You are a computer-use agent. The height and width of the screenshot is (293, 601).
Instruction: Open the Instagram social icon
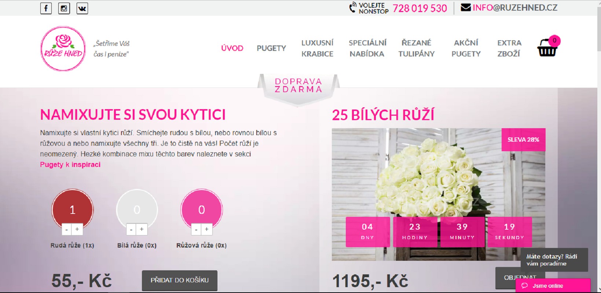pos(64,8)
